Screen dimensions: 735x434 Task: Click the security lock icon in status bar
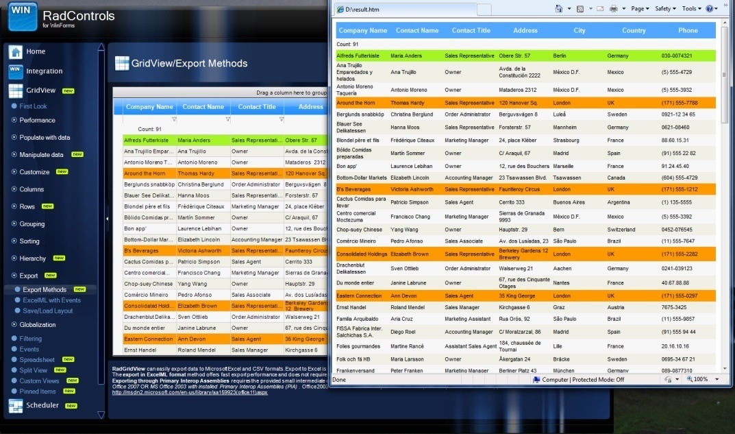pos(668,379)
